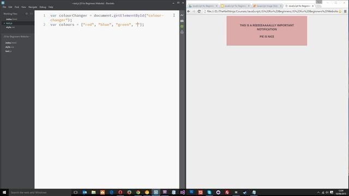Image resolution: width=349 pixels, height=196 pixels.
Task: Start Live Preview with the lightning icon
Action: click(182, 15)
